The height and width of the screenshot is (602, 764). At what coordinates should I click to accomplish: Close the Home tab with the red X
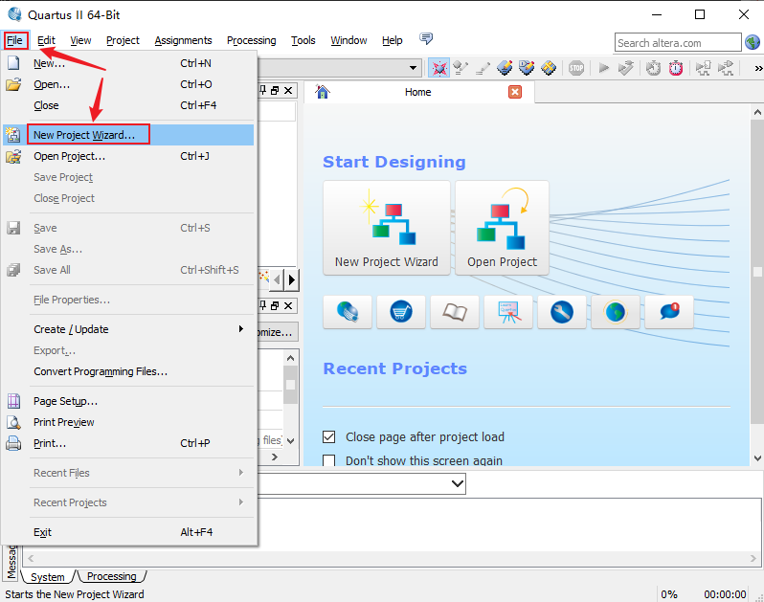pos(515,92)
